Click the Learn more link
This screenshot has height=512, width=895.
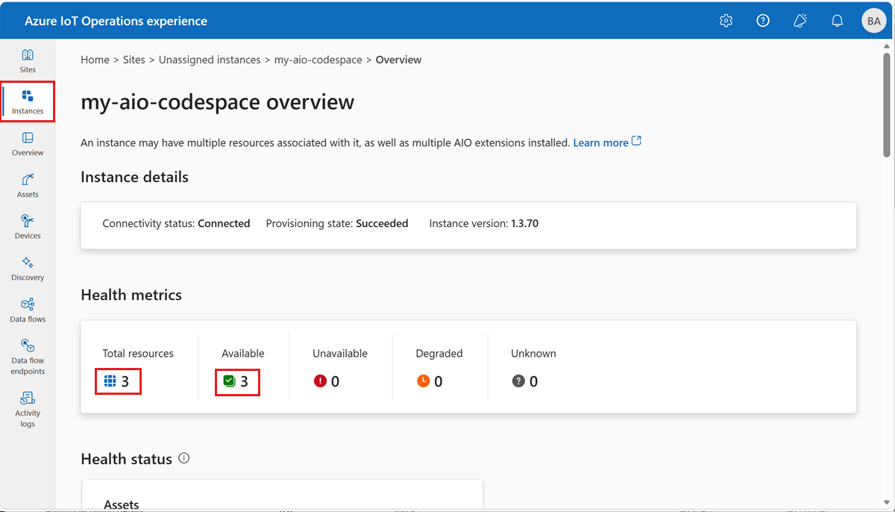[600, 143]
